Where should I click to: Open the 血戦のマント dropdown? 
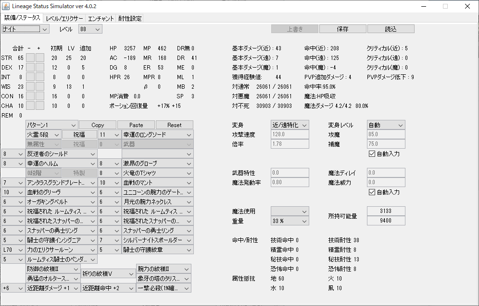(x=158, y=183)
